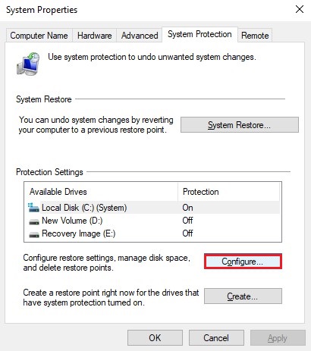Open the Hardware tab

pos(95,36)
